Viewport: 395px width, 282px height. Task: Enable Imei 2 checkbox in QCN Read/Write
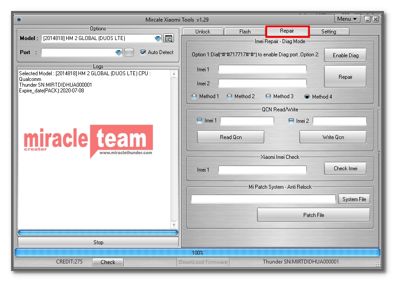click(x=291, y=121)
